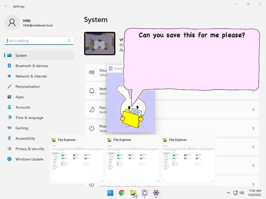Expand the Power row chevron
Viewport: 266px width, 199px height.
pyautogui.click(x=253, y=128)
